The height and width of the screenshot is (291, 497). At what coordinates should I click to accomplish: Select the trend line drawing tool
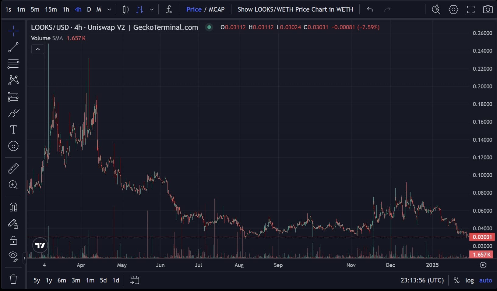(x=13, y=47)
